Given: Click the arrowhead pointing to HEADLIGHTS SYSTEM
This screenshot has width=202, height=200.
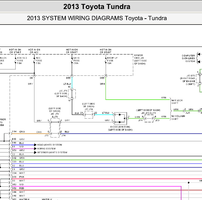Looking at the screenshot, I should 35,145.
